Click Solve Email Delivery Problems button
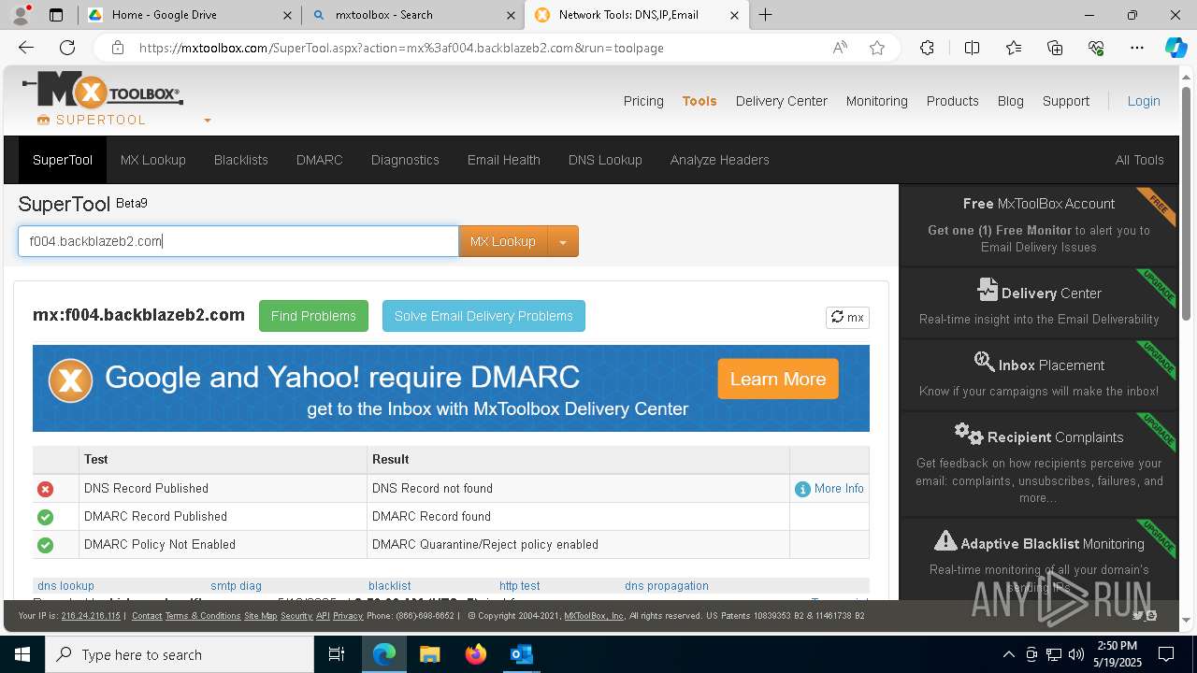Screen dimensions: 1197x673 [483, 316]
